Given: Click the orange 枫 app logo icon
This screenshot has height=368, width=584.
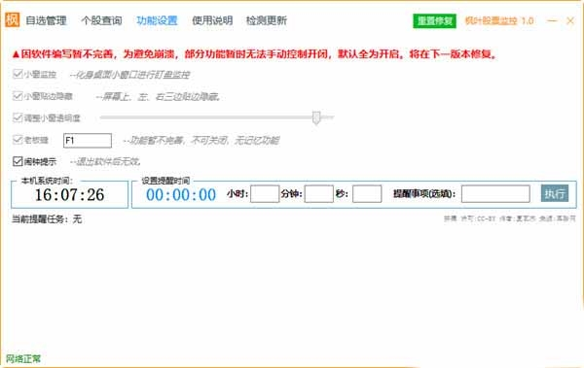Looking at the screenshot, I should point(12,19).
